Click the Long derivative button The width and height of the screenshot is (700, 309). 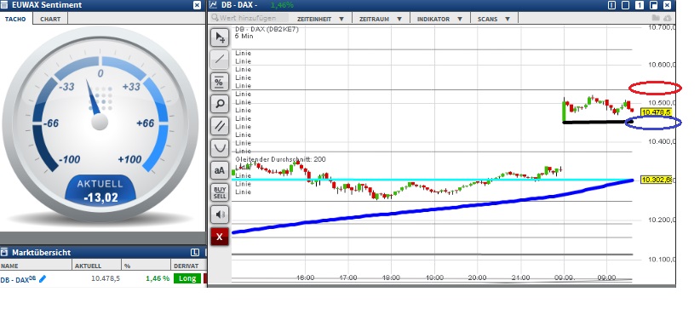[187, 278]
